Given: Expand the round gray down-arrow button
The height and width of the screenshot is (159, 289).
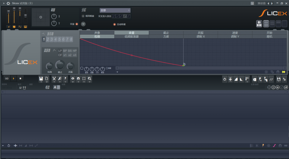Looking at the screenshot, I should tap(83, 24).
